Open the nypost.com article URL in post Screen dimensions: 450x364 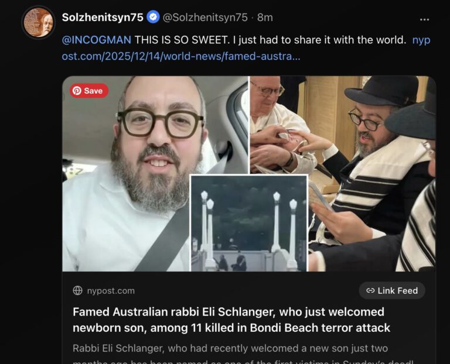246,48
